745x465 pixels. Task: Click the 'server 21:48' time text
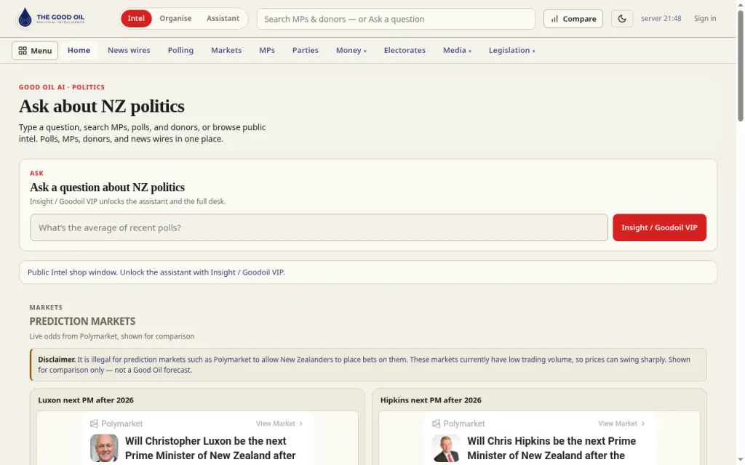tap(661, 18)
